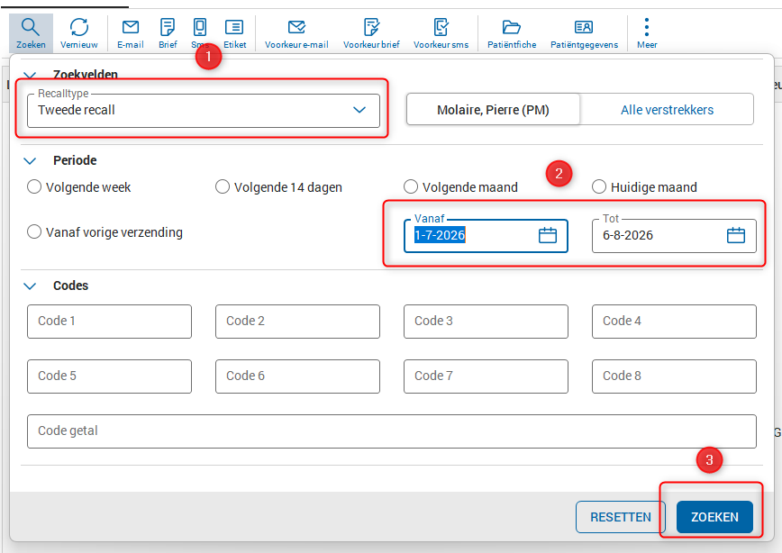782x553 pixels.
Task: Collapse the Zoekvelden section chevron
Action: (30, 76)
